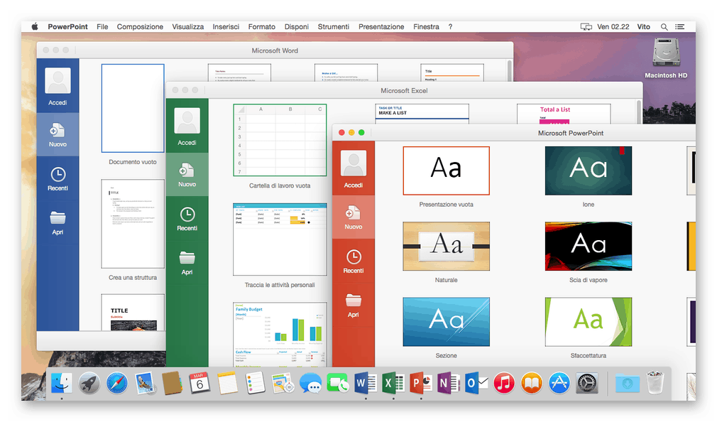Open Messages chat bubble in Dock
This screenshot has height=422, width=717.
pyautogui.click(x=310, y=383)
